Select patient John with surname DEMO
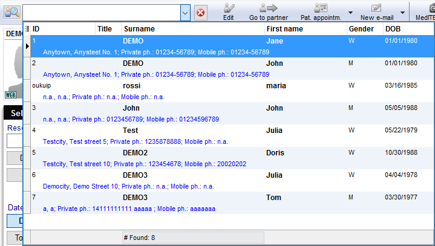This screenshot has height=246, width=435. point(232,69)
